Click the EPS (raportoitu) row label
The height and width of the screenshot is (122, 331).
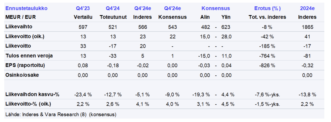(25, 66)
